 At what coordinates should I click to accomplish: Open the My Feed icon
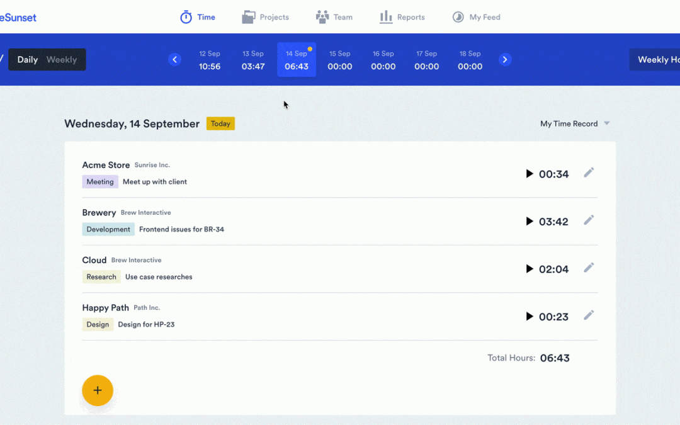(x=458, y=17)
